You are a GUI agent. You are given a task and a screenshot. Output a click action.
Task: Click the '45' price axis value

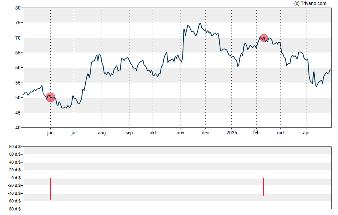pyautogui.click(x=18, y=113)
